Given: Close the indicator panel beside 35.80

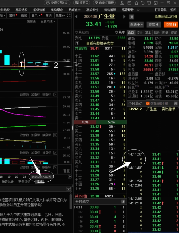Looking at the screenshot, I should (x=55, y=152).
